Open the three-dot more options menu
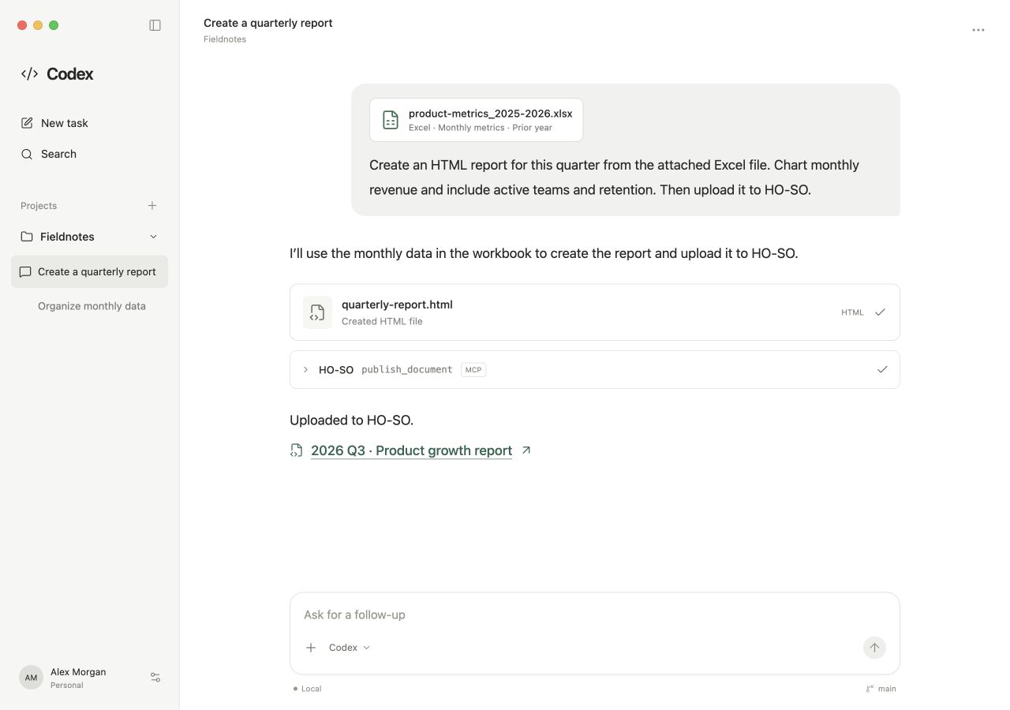This screenshot has width=1010, height=710. tap(978, 30)
